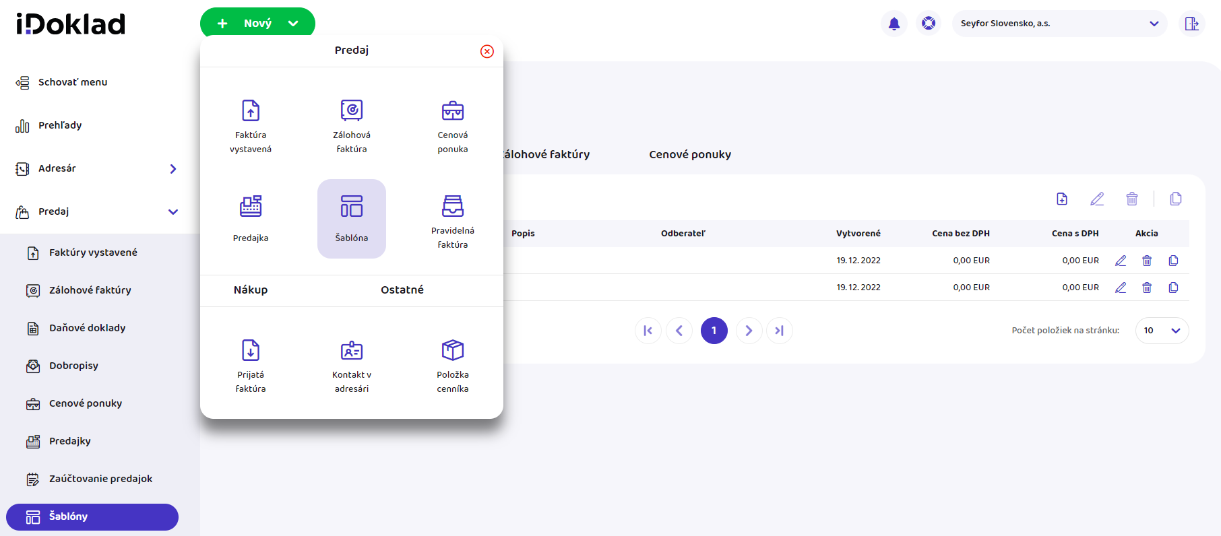The width and height of the screenshot is (1221, 536).
Task: Select the Zálohová faktúra icon in the popup
Action: click(x=352, y=126)
